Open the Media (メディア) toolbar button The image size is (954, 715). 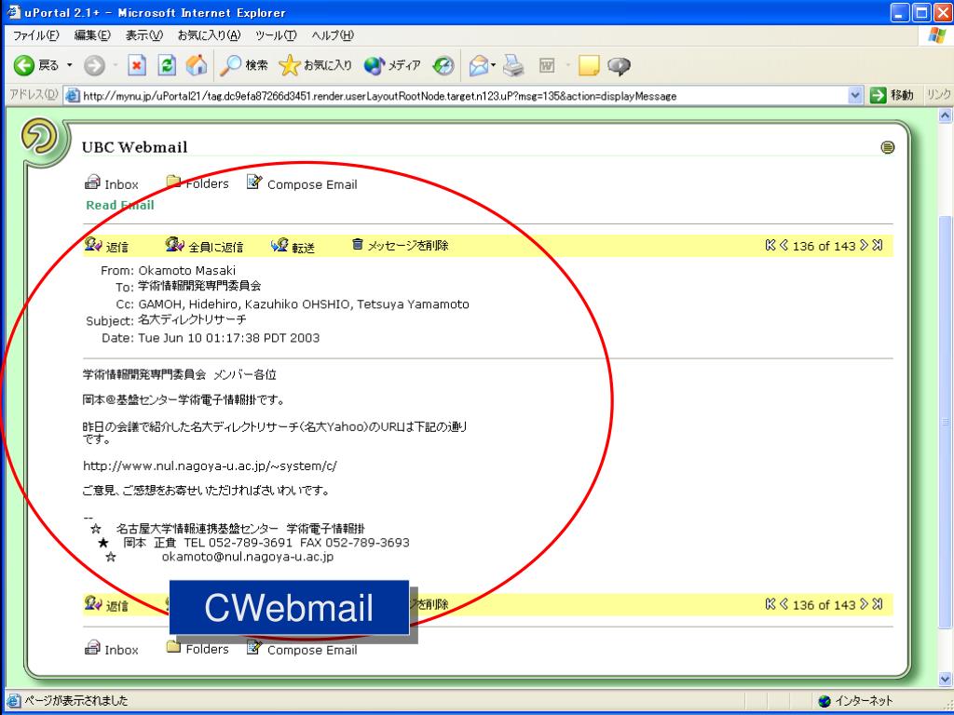(x=392, y=65)
